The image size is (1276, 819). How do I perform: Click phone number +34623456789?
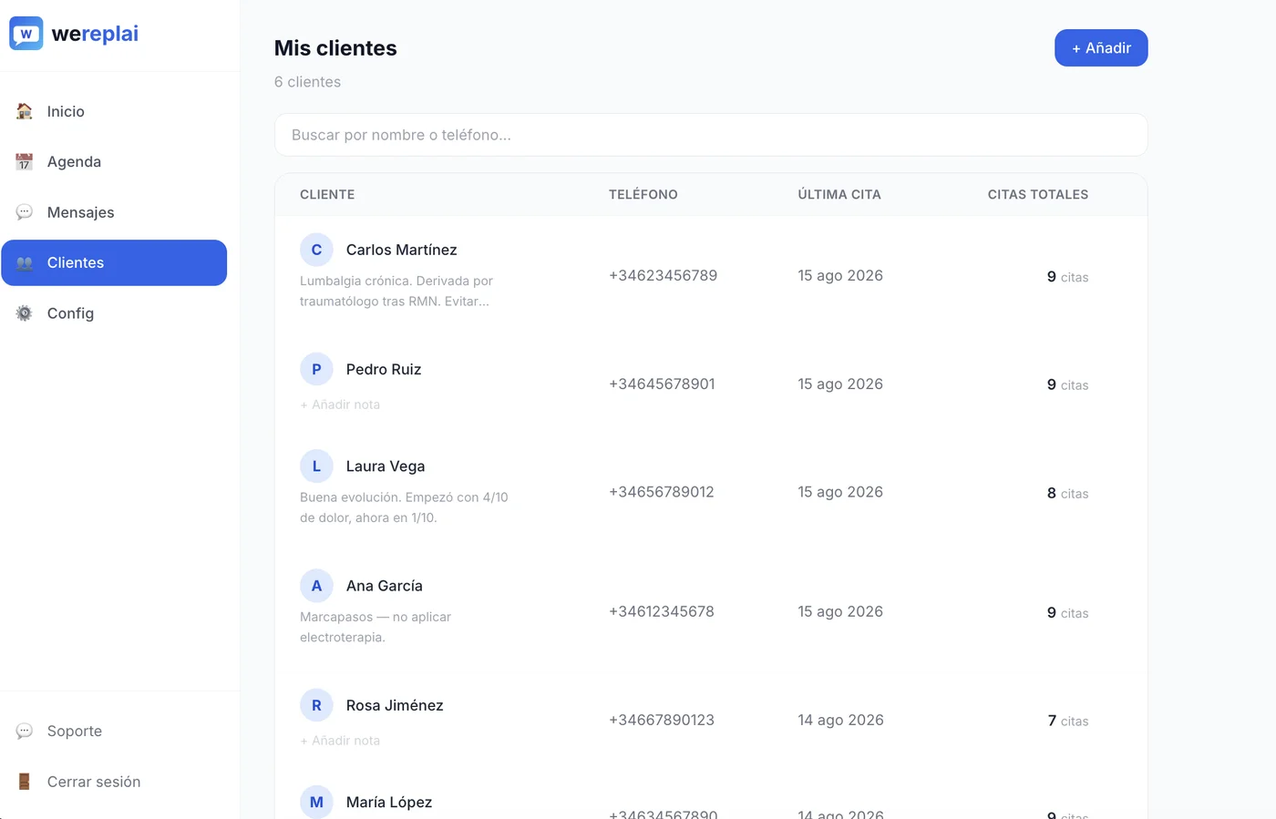pos(664,275)
